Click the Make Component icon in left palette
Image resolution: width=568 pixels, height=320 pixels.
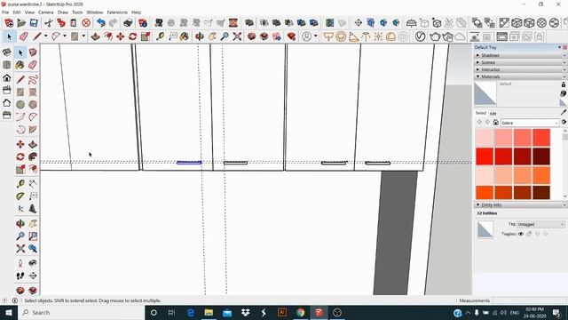click(x=33, y=52)
